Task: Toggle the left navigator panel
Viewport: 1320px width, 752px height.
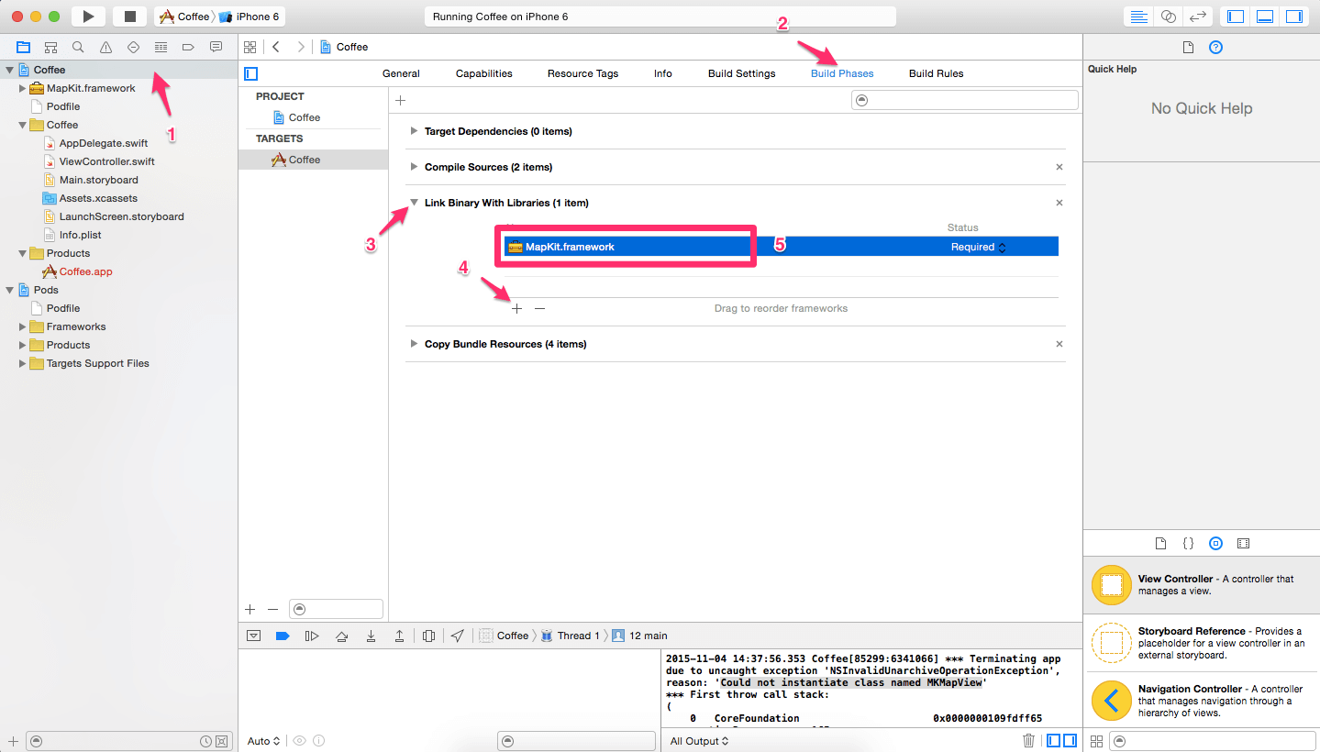Action: pyautogui.click(x=1237, y=17)
